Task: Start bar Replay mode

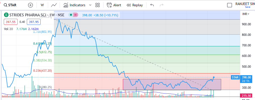Action: pos(135,5)
